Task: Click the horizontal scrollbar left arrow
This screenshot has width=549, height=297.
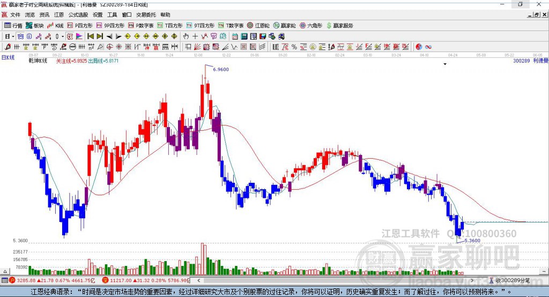Action: (198, 280)
